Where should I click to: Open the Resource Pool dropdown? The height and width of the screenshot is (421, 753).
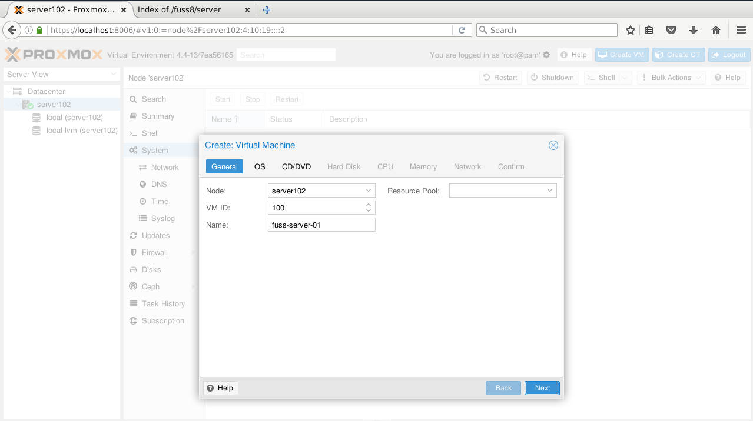(x=550, y=191)
